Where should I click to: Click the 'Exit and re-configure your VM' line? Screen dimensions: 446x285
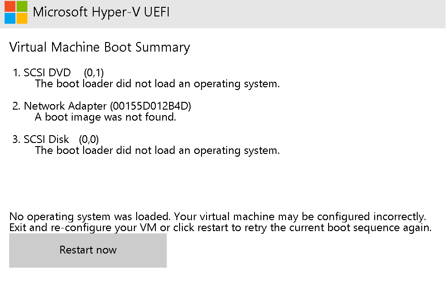click(x=220, y=228)
